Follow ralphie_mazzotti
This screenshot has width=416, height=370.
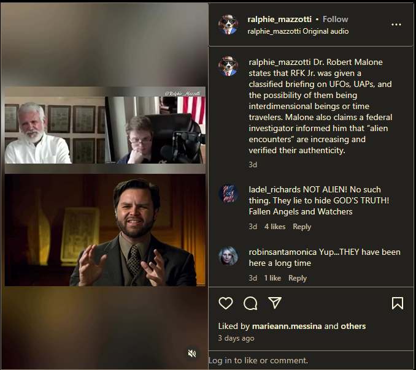pos(336,19)
